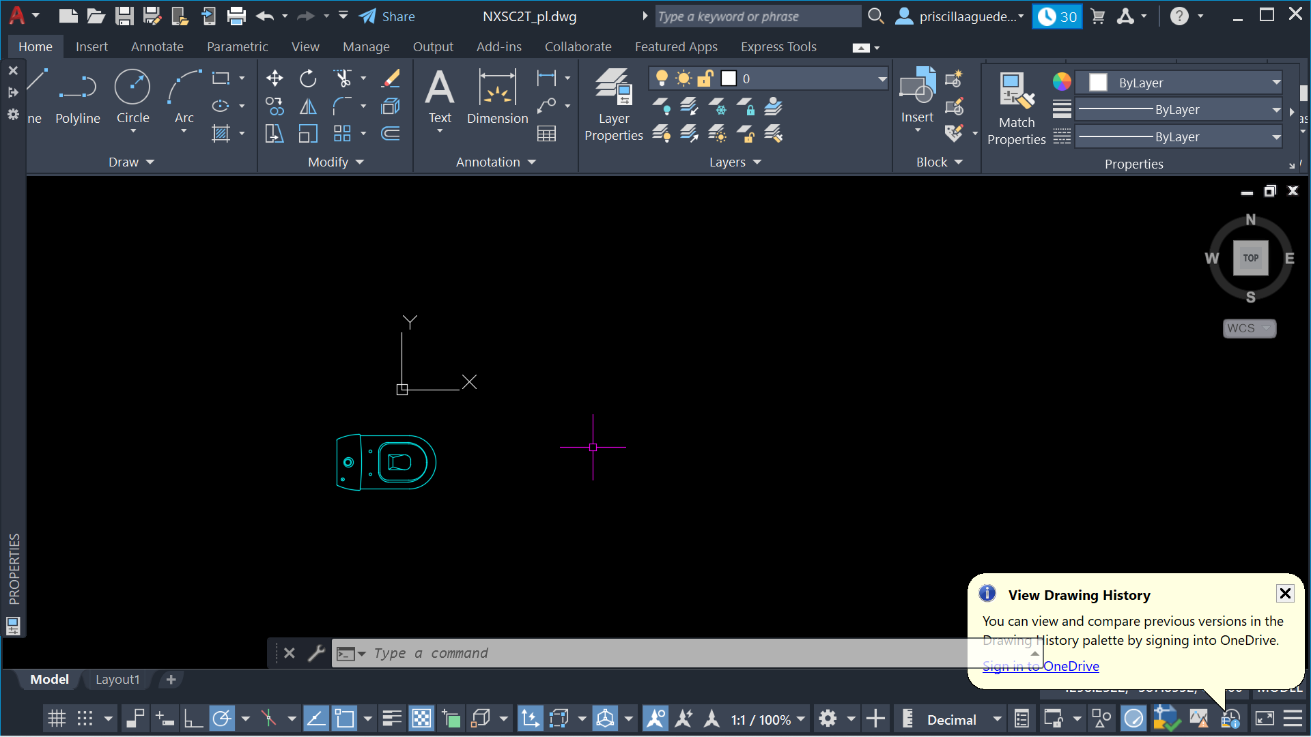
Task: Open the Annotate ribbon tab
Action: click(x=157, y=46)
